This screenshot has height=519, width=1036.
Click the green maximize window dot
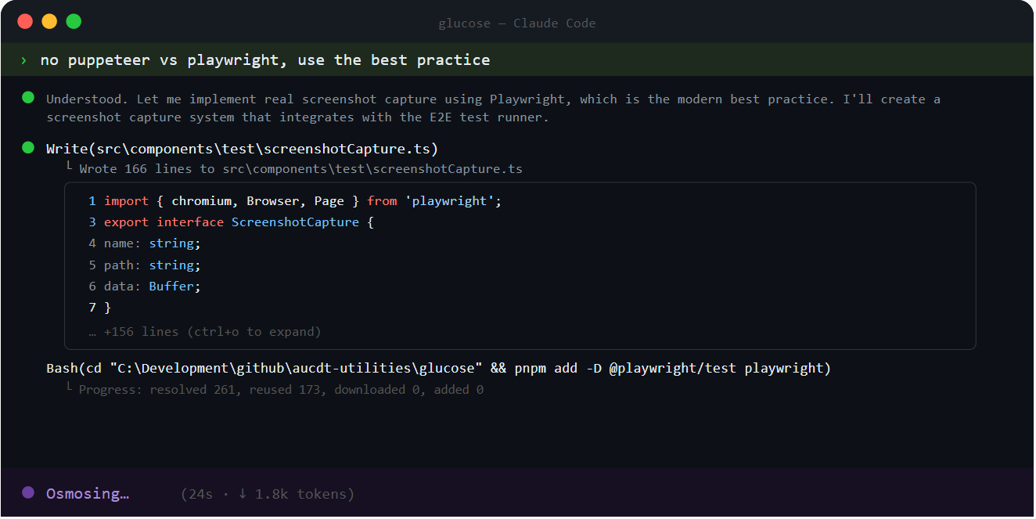74,22
